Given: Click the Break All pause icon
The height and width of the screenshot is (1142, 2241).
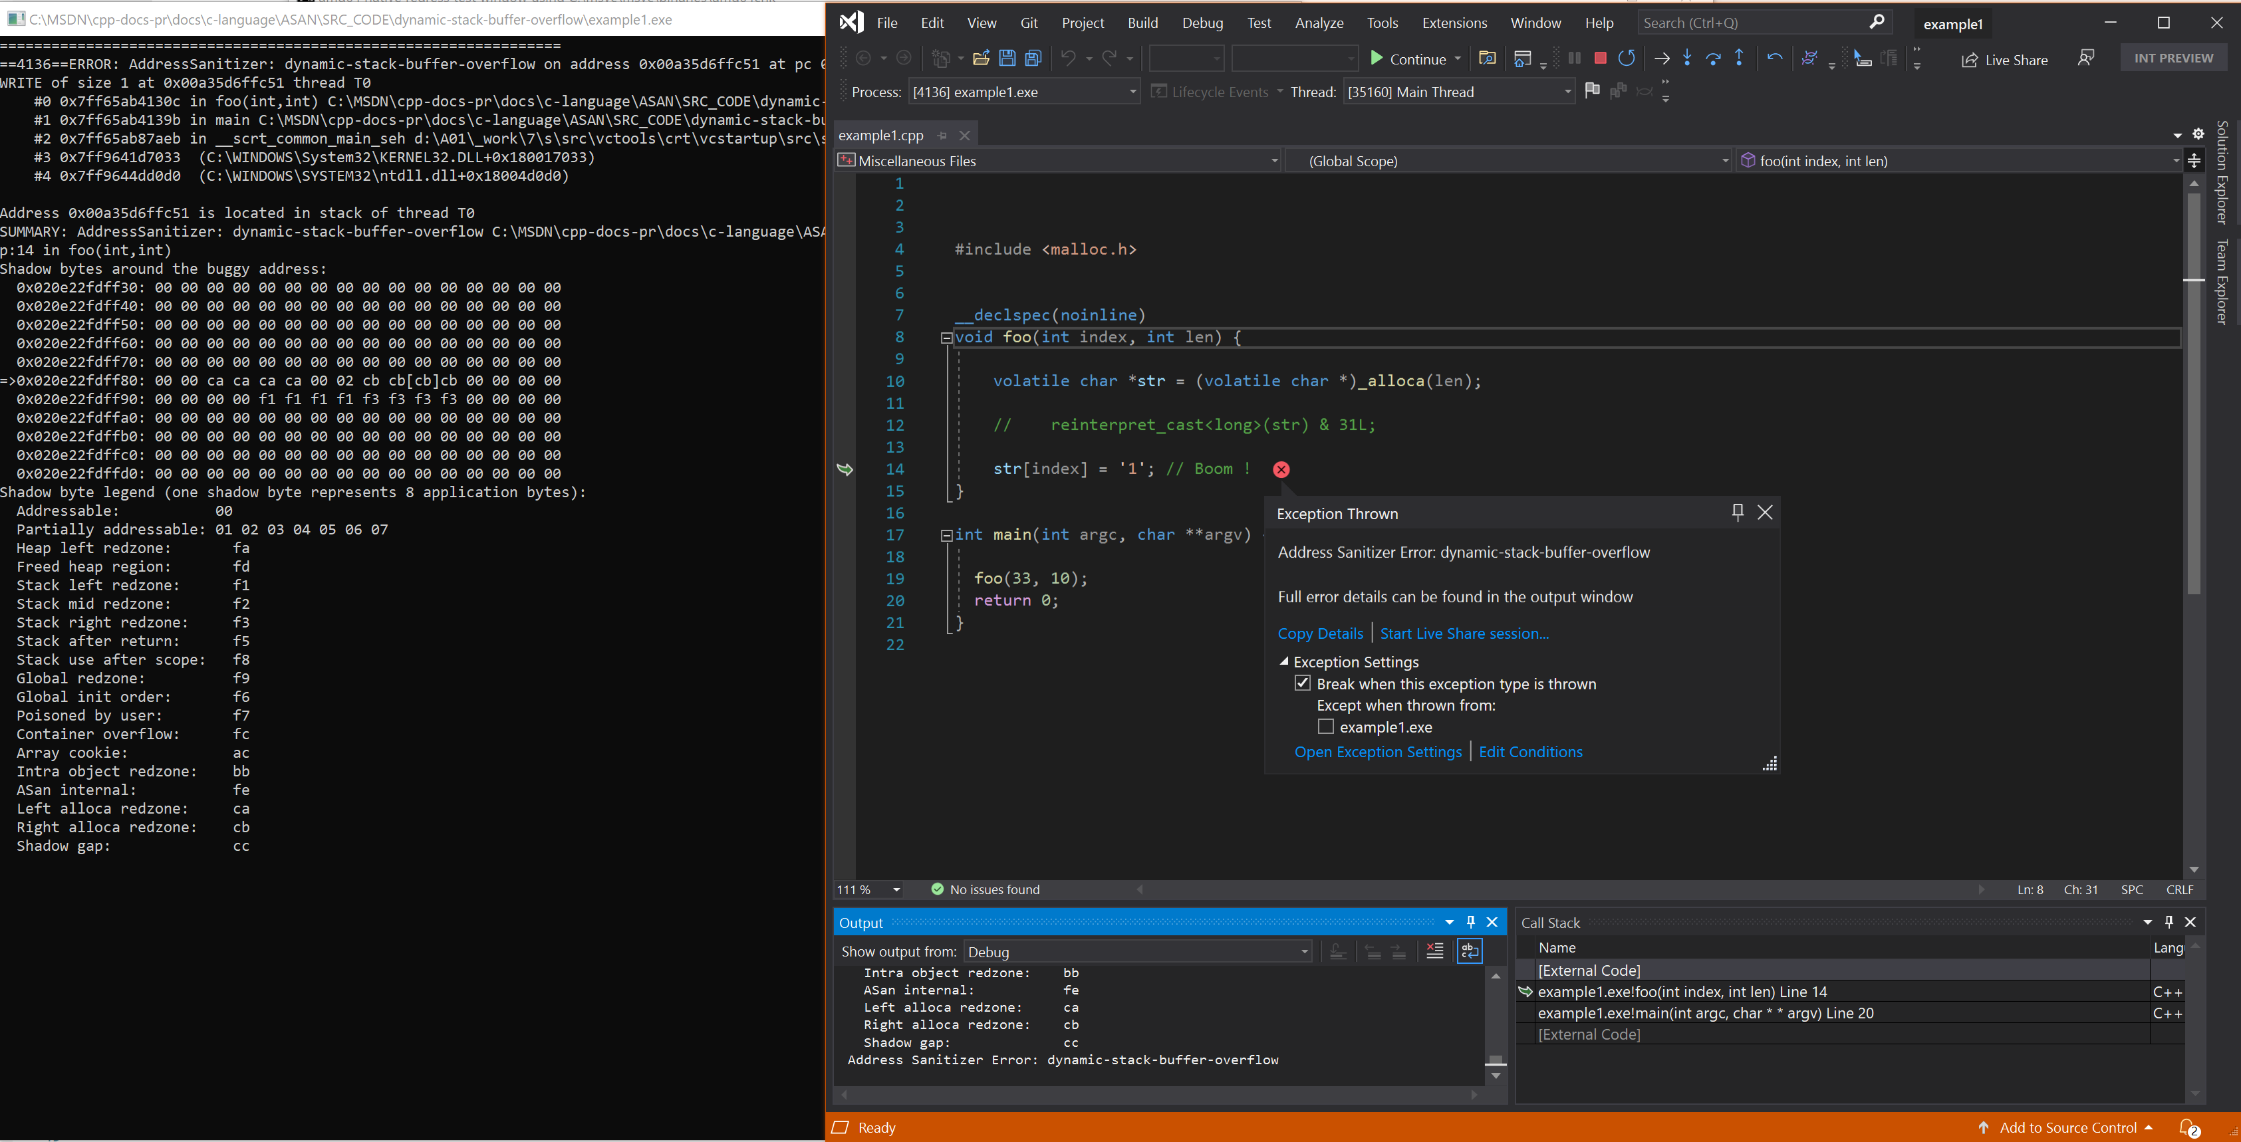Looking at the screenshot, I should (1574, 58).
